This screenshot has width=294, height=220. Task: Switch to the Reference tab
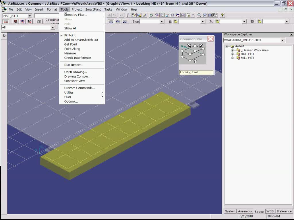(x=284, y=211)
